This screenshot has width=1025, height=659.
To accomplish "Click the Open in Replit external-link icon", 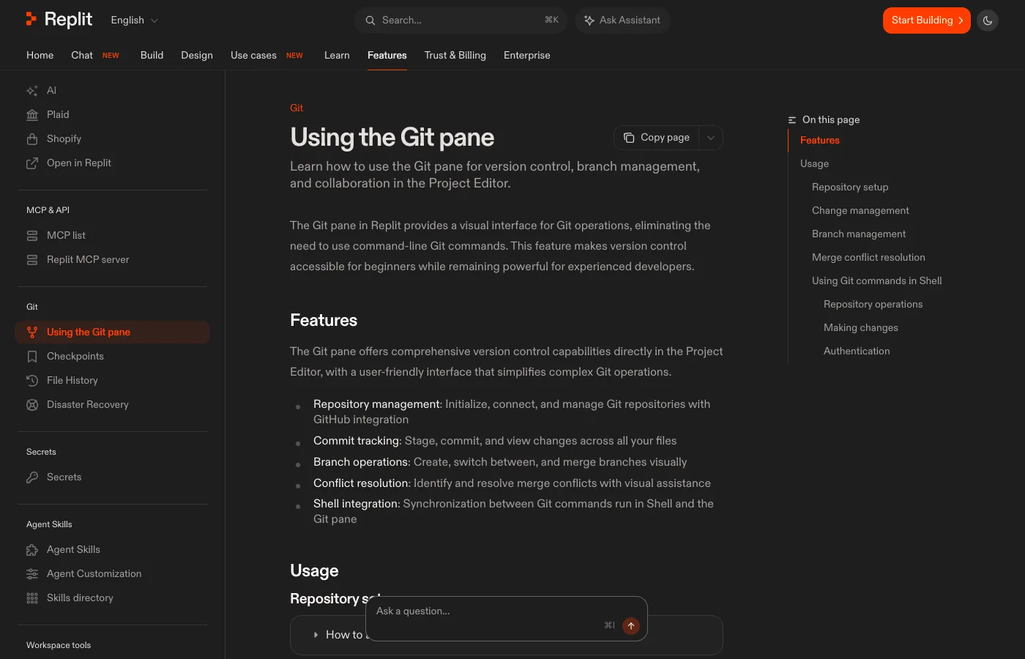I will tap(32, 163).
